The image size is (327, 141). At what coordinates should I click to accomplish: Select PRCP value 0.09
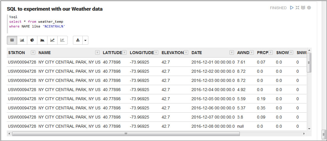[x=261, y=117]
